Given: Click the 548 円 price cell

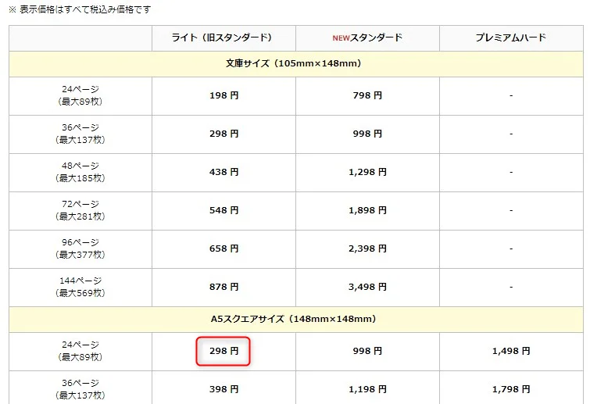Looking at the screenshot, I should [x=223, y=210].
